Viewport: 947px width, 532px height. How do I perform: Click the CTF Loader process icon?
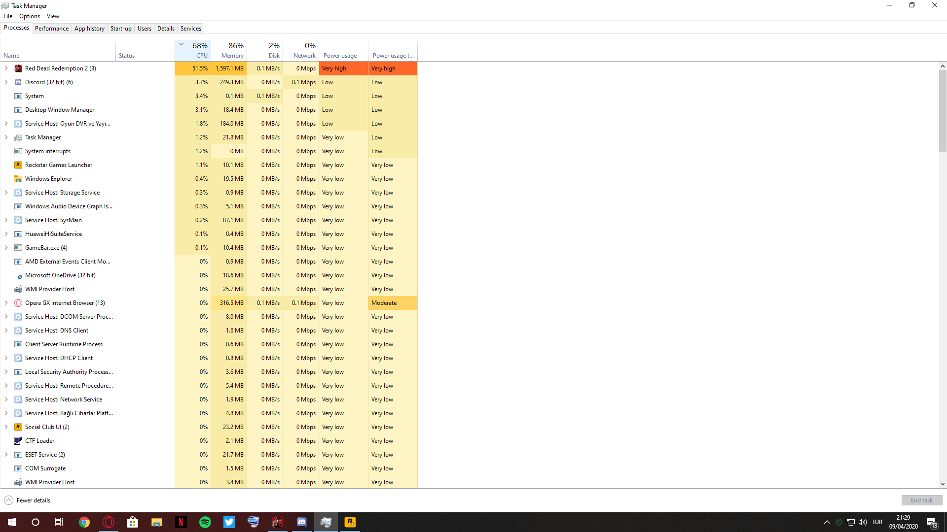pyautogui.click(x=18, y=441)
